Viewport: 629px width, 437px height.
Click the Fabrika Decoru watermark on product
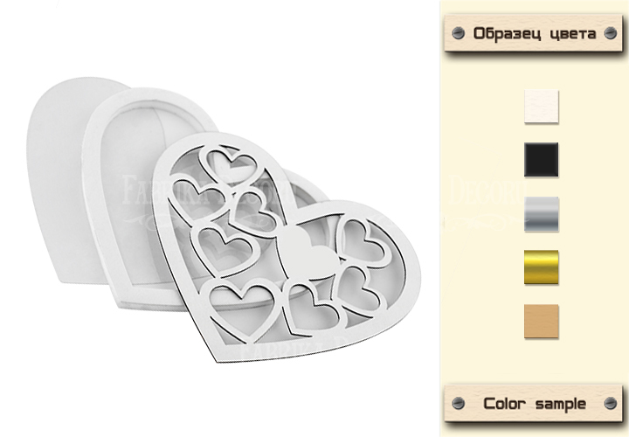pos(209,191)
